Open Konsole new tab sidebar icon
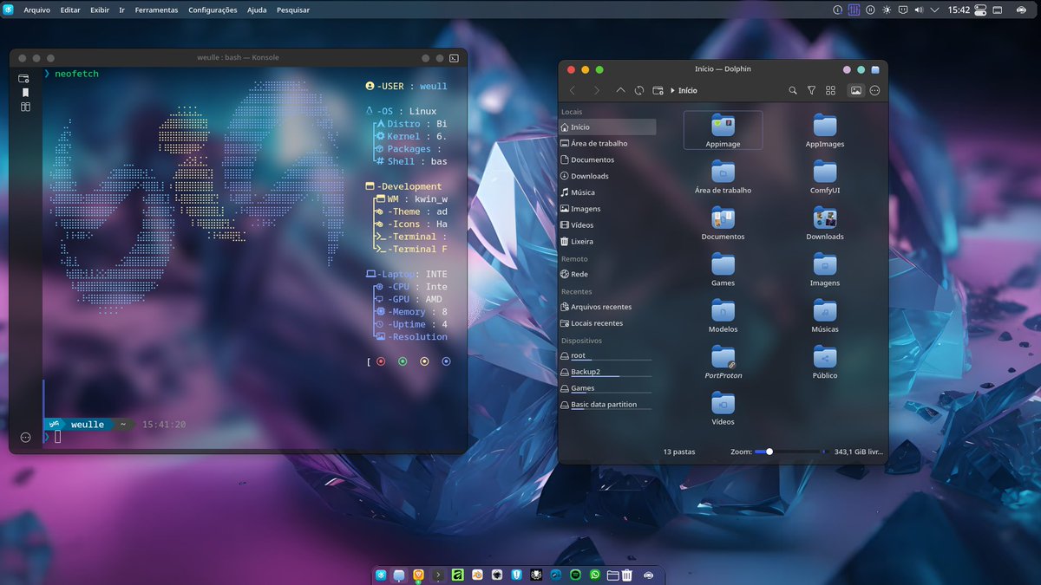 click(25, 78)
